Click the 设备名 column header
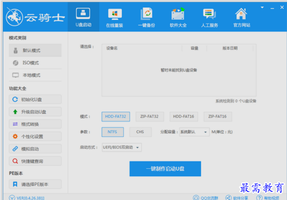This screenshot has height=200, width=287. (112, 48)
